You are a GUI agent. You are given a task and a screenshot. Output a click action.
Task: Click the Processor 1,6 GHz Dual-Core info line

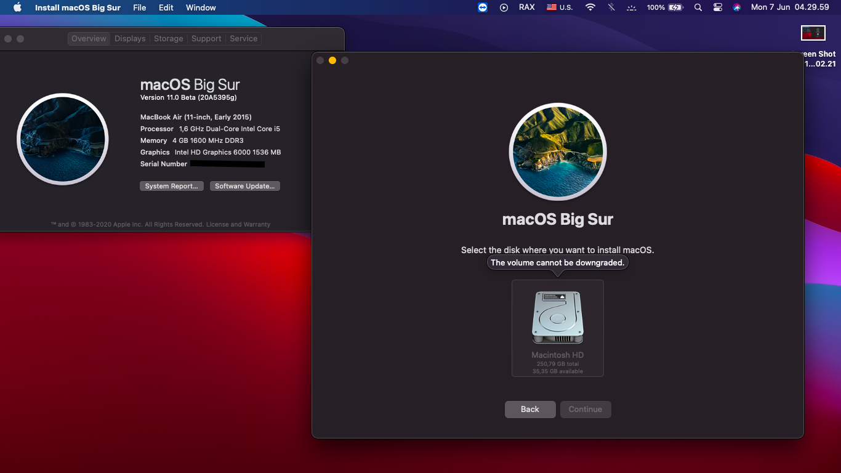[210, 129]
